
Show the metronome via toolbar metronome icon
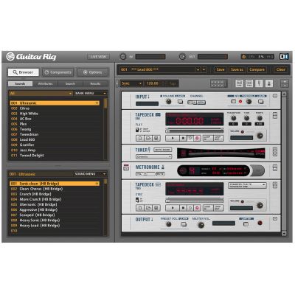[269, 83]
